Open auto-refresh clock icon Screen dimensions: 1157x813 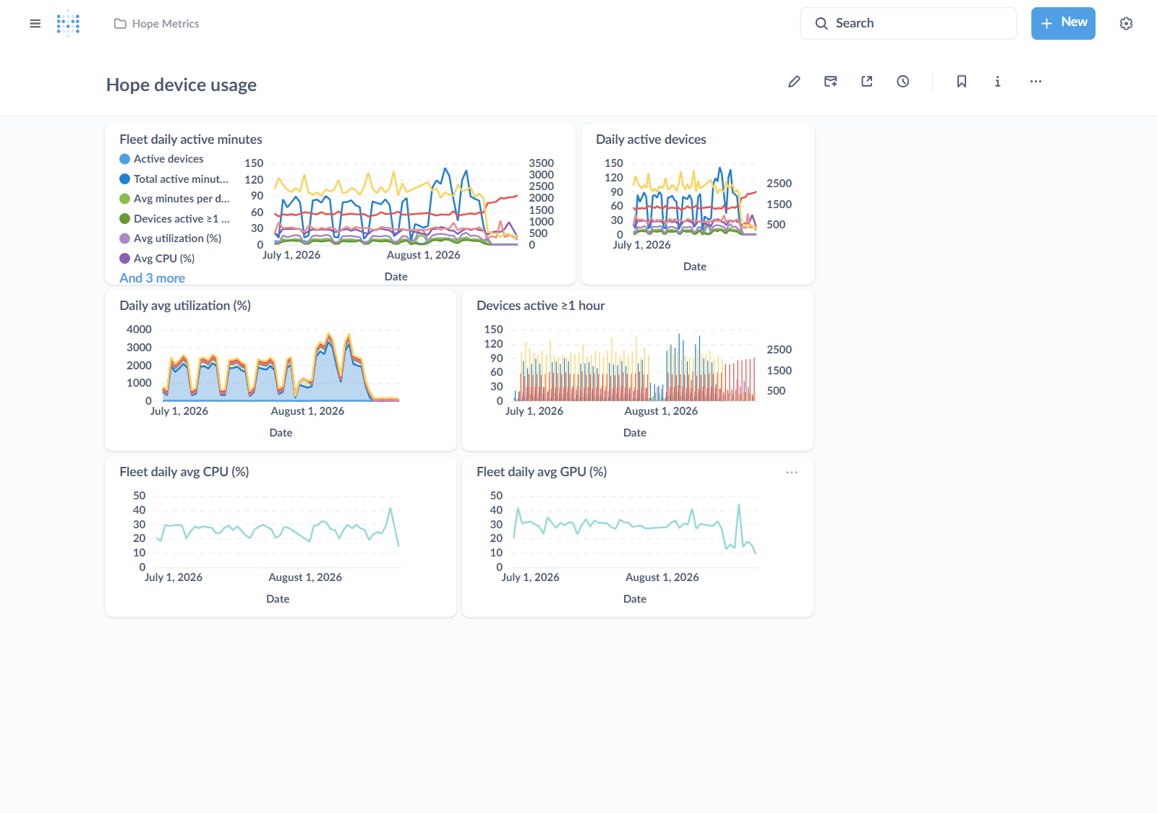(902, 82)
